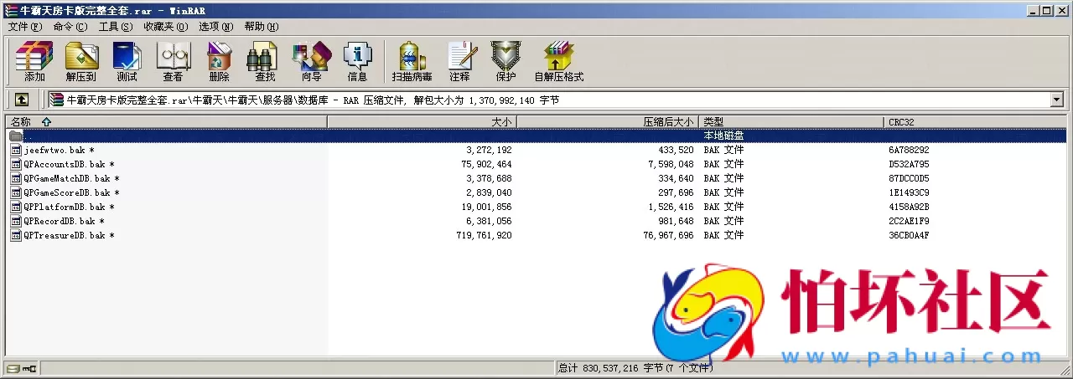Click the 测试 (Test) archive icon
1073x379 pixels.
(x=127, y=61)
